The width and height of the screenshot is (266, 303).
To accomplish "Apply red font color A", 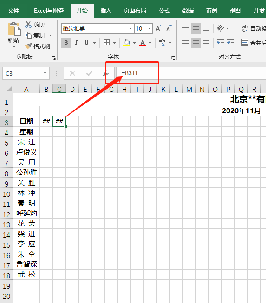I will click(143, 43).
